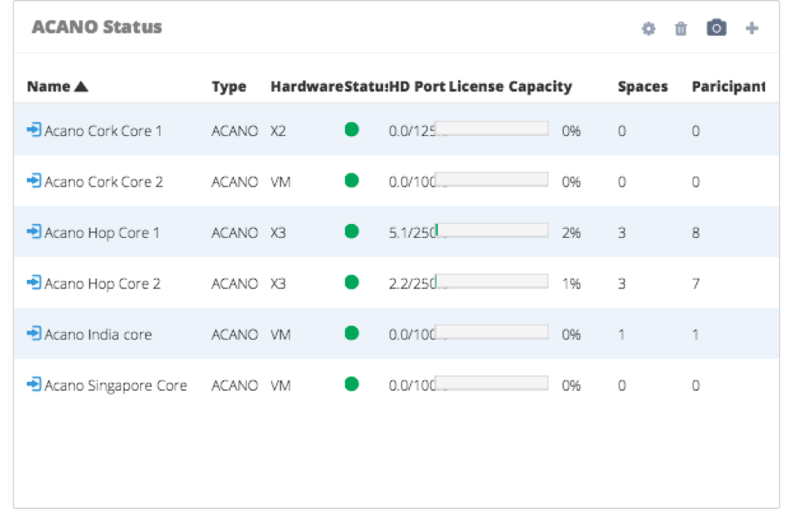Screen dimensions: 793x509
Task: Sort table by Type column header
Action: click(x=228, y=87)
